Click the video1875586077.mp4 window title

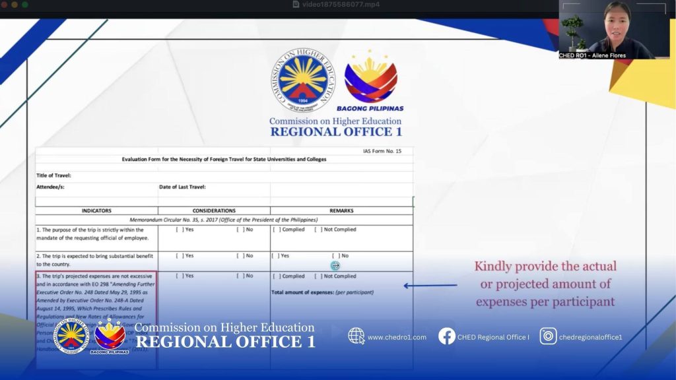[341, 5]
